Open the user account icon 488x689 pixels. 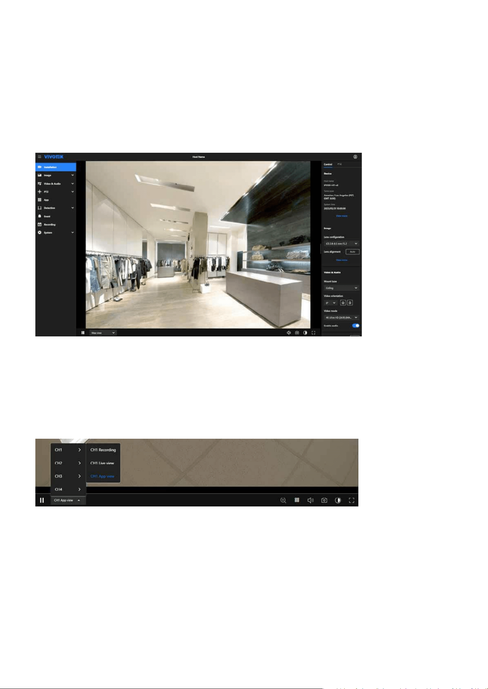coord(355,157)
